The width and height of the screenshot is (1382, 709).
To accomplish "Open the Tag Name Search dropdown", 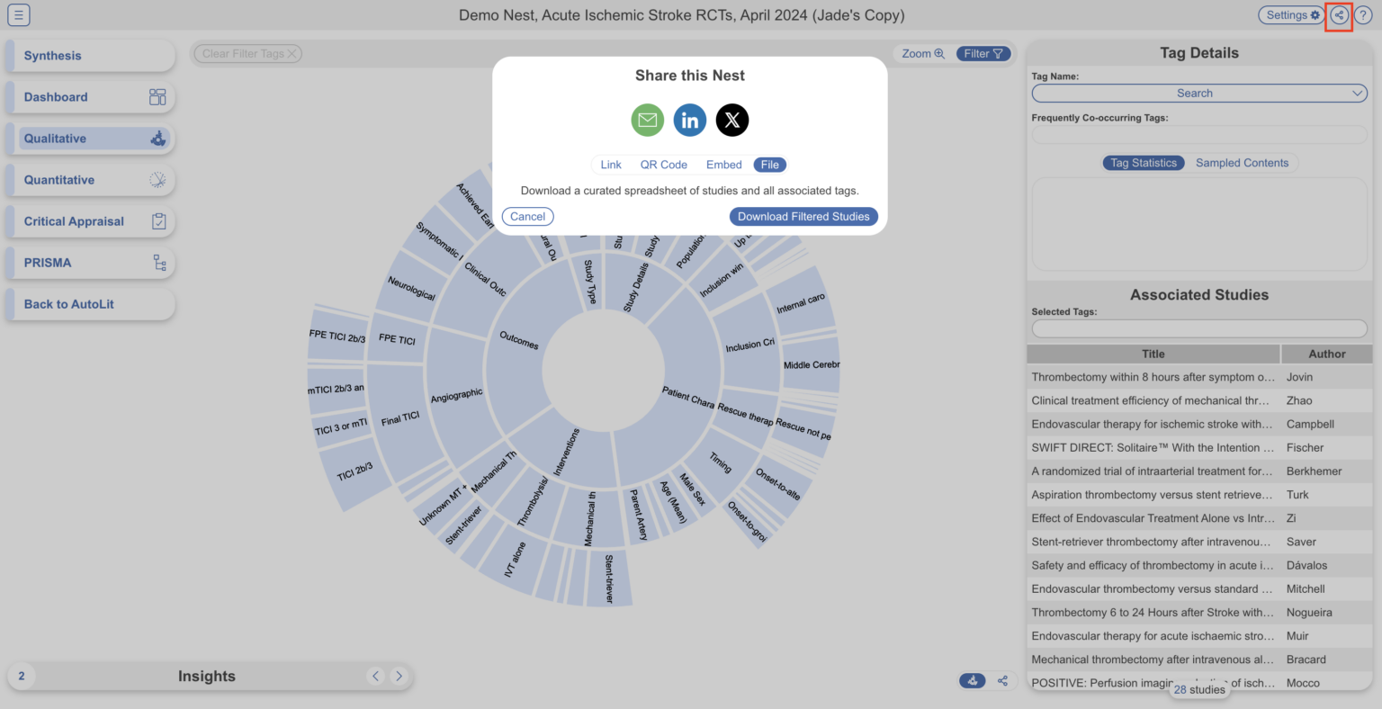I will [1198, 93].
